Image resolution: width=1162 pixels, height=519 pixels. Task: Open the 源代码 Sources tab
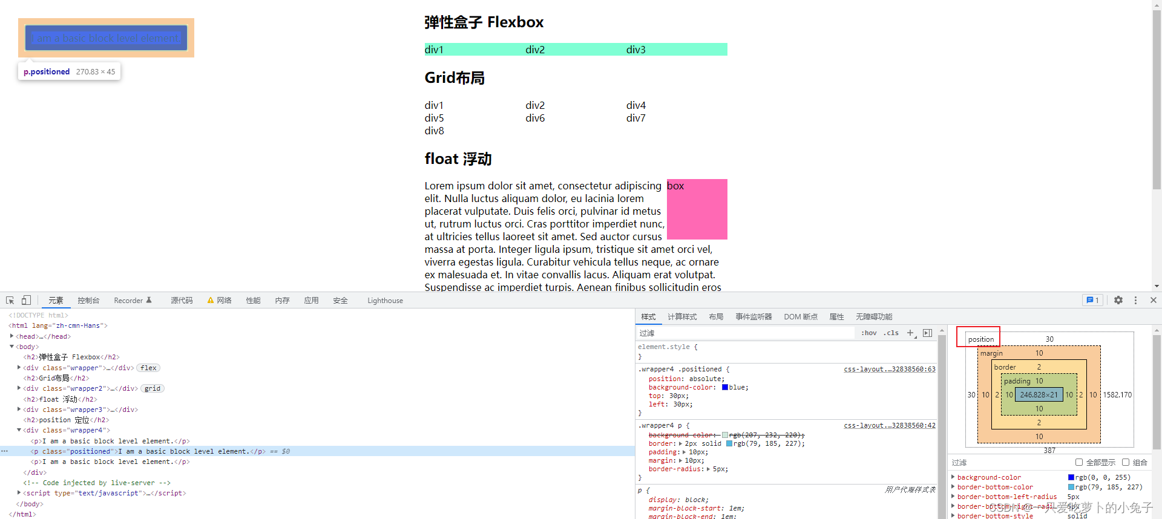[182, 300]
